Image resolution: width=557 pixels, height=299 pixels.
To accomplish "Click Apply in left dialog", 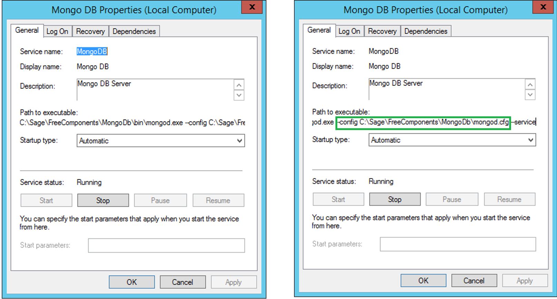I will pos(234,282).
